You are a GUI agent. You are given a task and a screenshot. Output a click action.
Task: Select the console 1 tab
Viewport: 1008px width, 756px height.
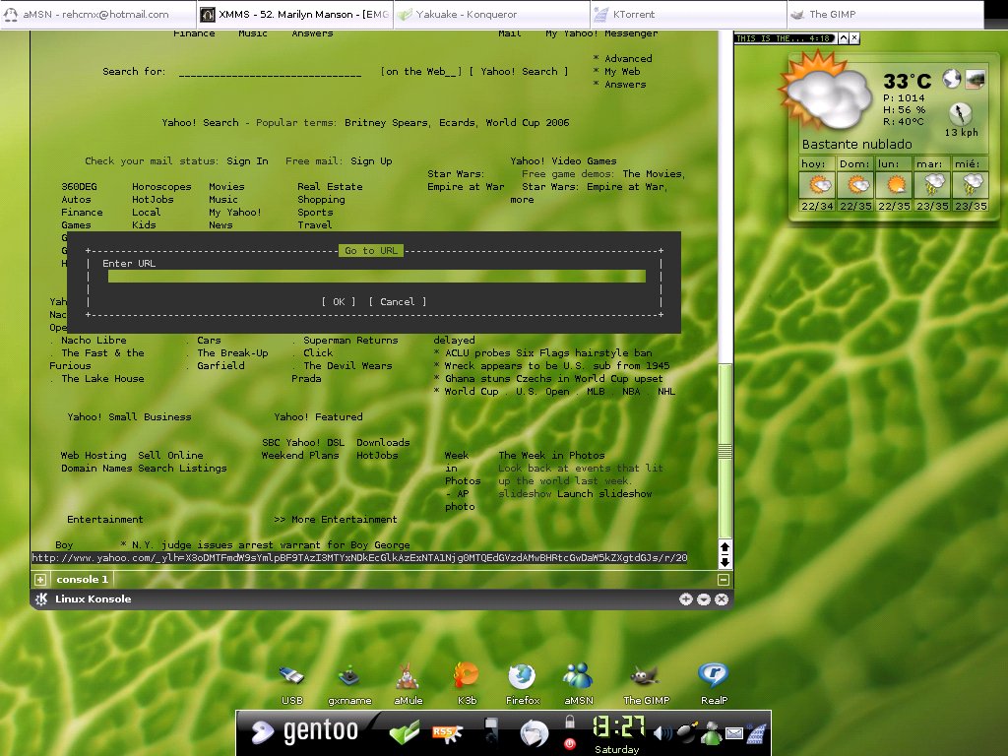pos(82,579)
